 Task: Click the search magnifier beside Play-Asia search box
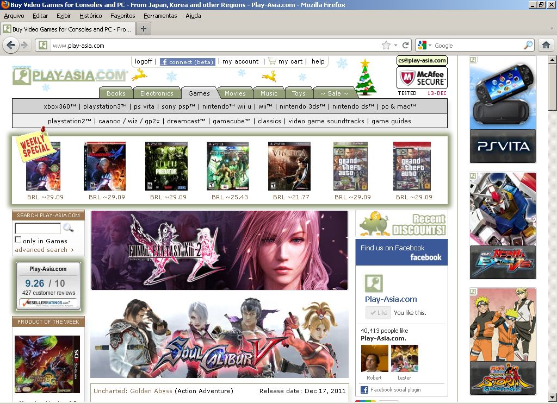pos(69,228)
